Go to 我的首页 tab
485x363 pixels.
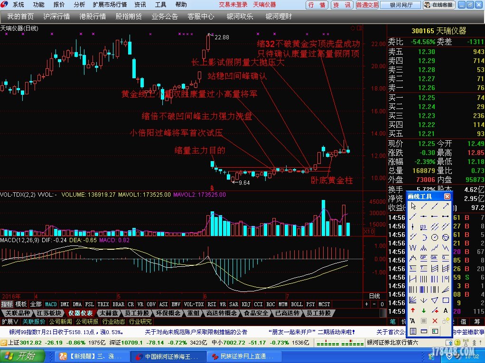click(20, 17)
